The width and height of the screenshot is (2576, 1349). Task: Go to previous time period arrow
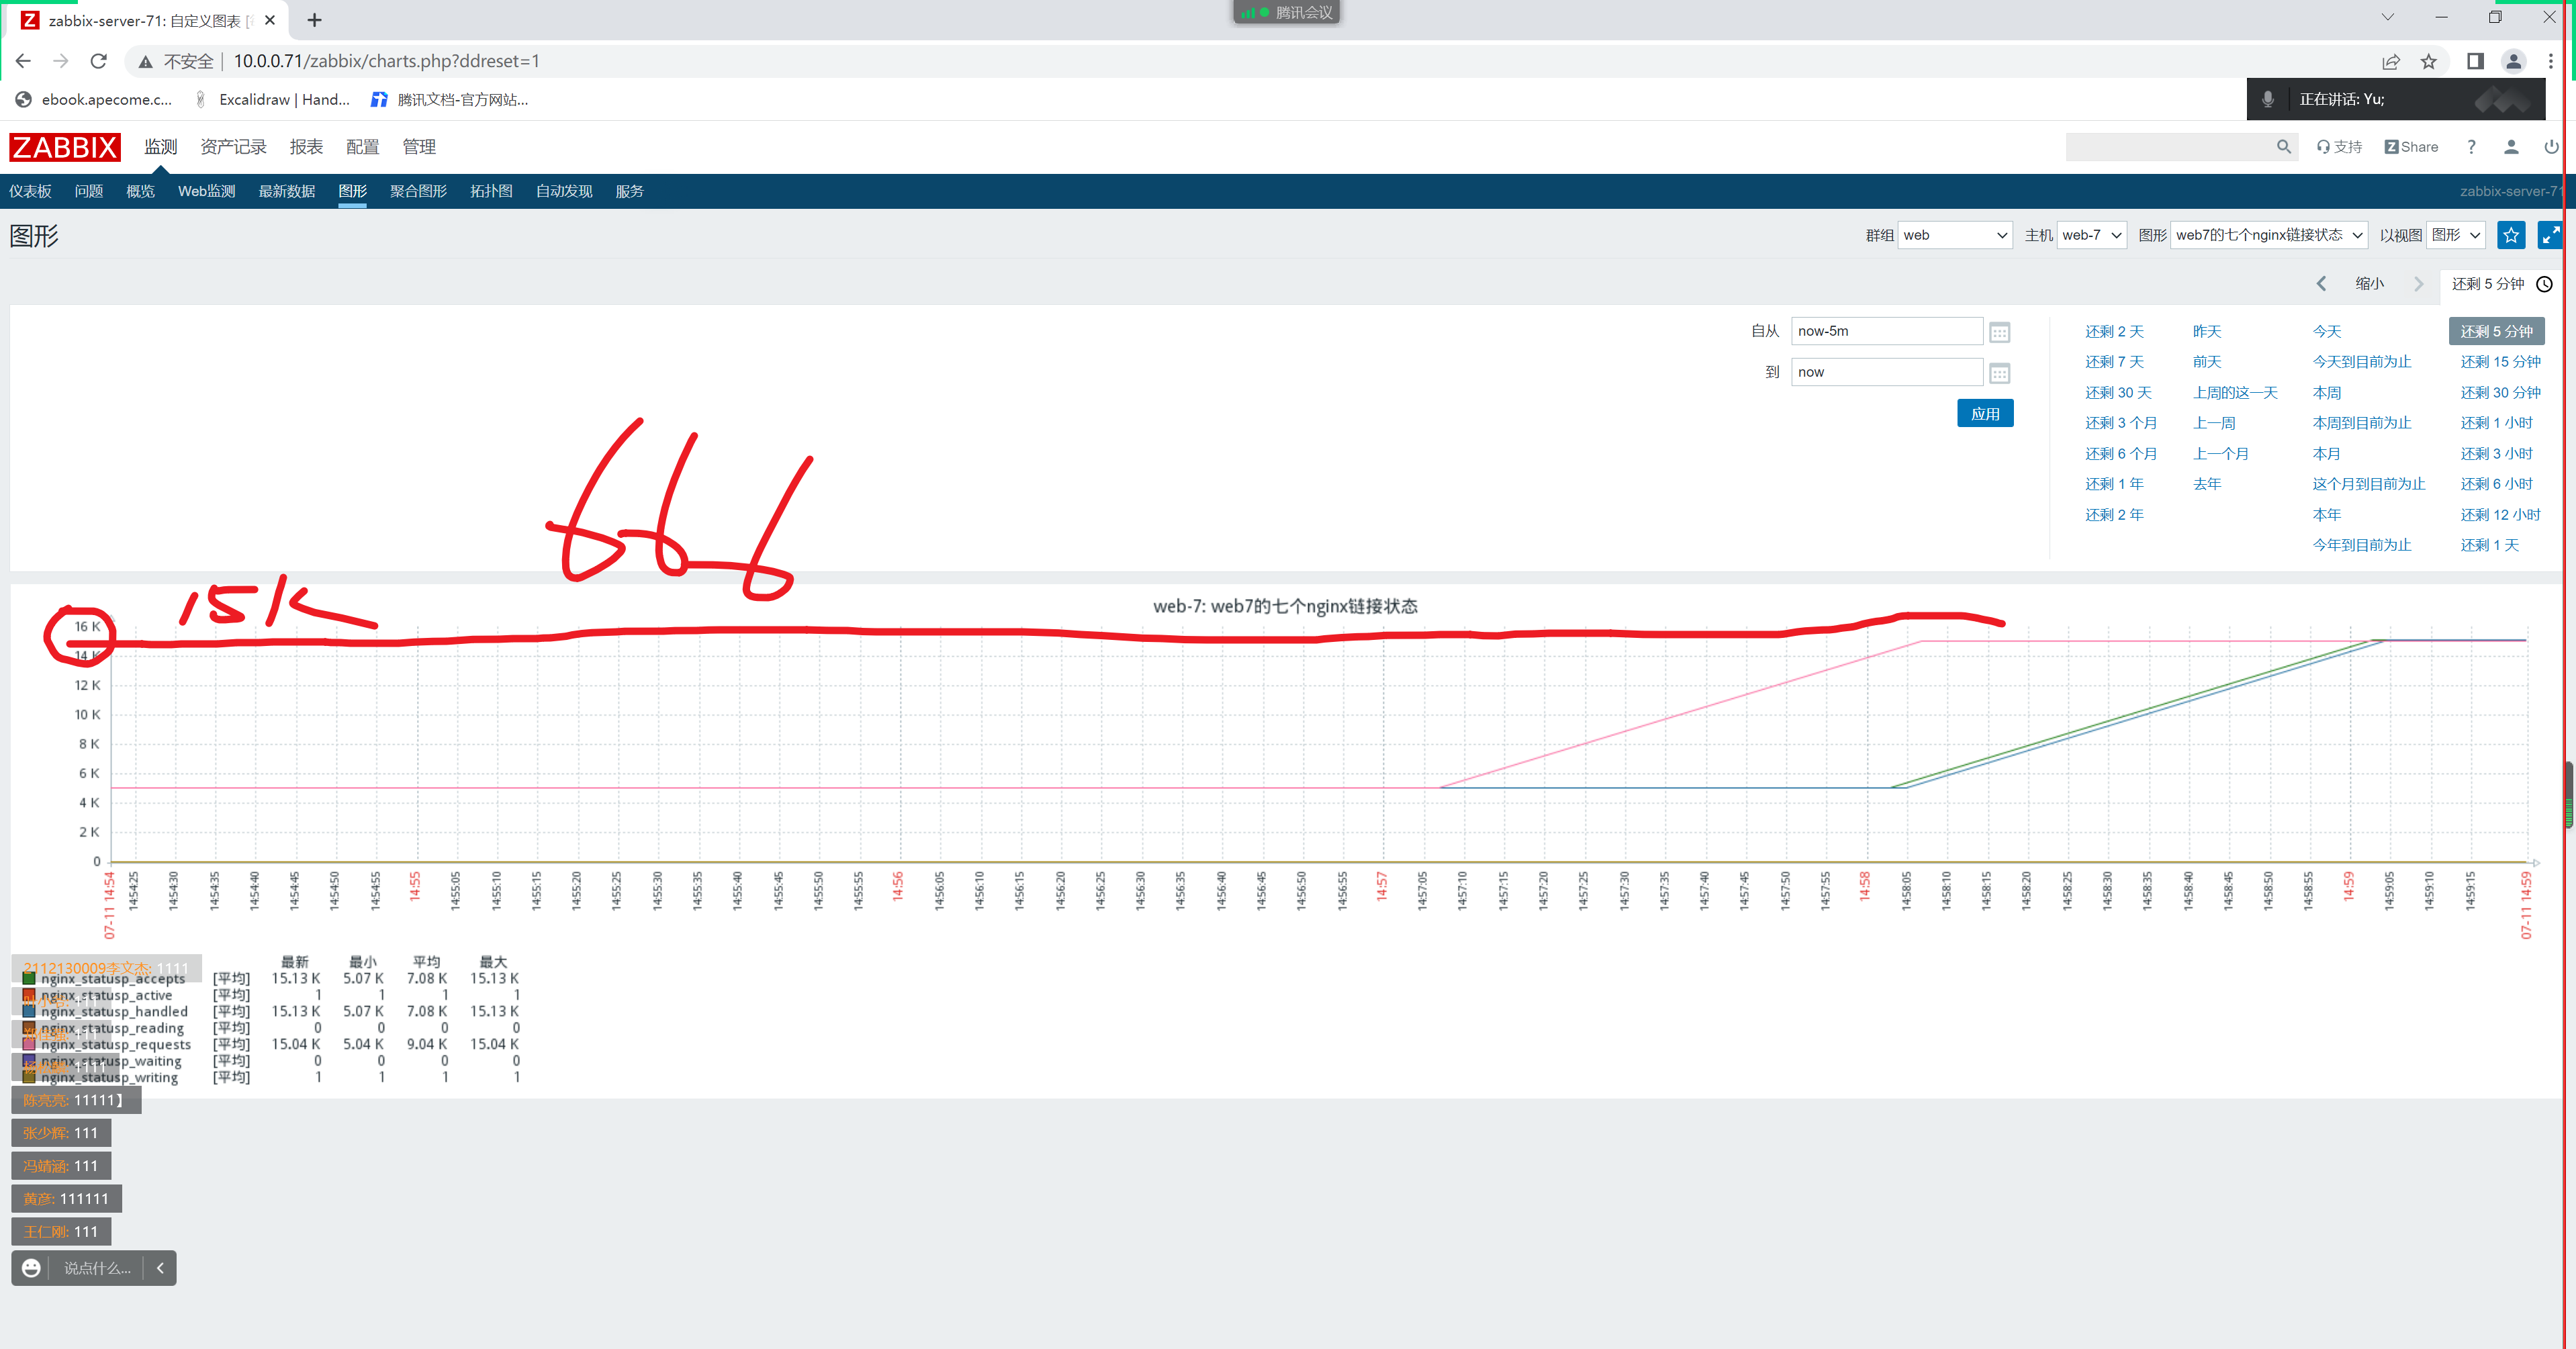click(x=2321, y=284)
